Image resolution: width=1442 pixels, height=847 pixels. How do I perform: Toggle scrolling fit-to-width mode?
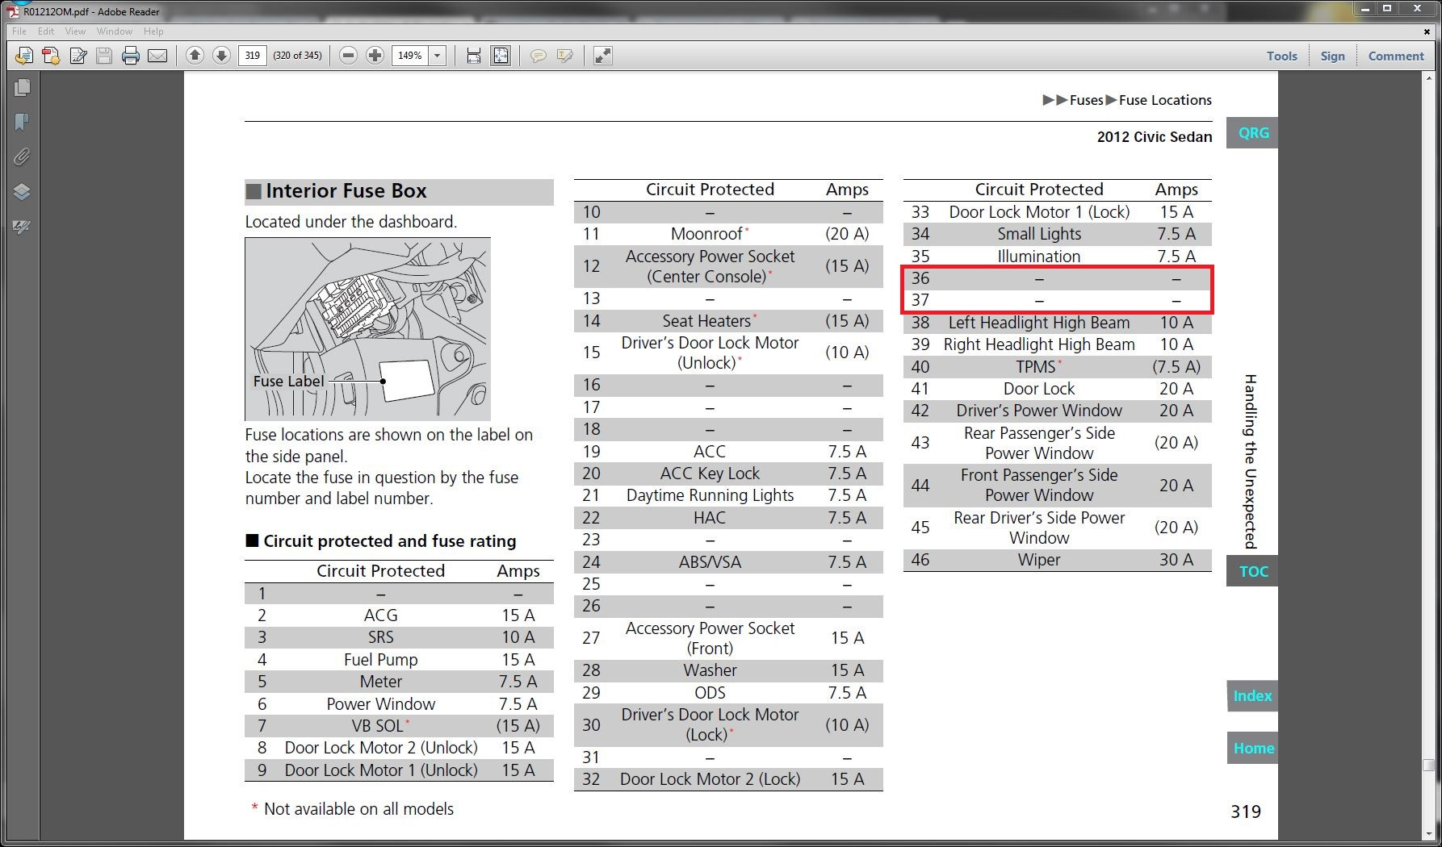point(474,56)
